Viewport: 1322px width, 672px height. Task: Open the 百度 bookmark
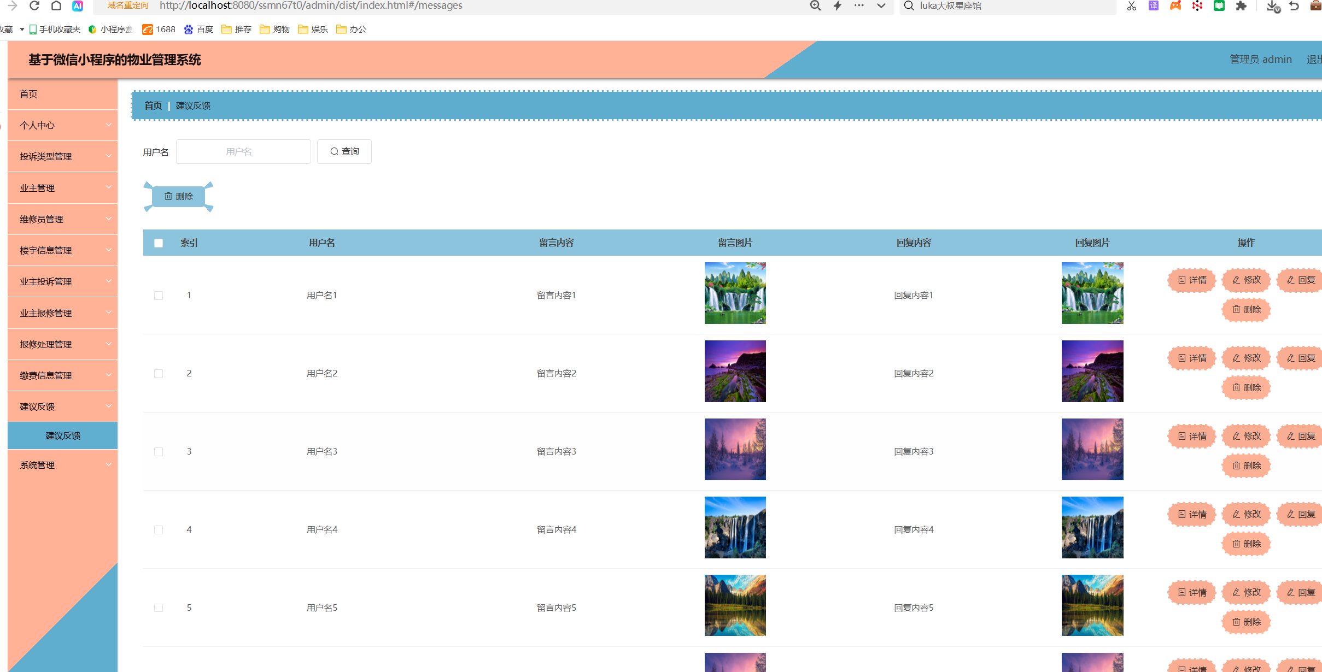[198, 30]
